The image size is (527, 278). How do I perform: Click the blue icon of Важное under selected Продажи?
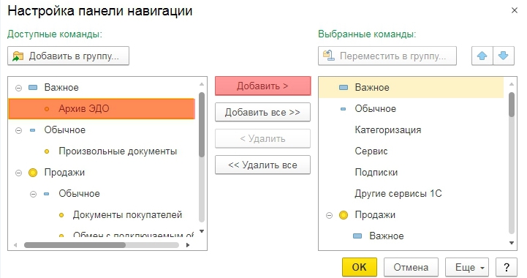click(x=357, y=236)
